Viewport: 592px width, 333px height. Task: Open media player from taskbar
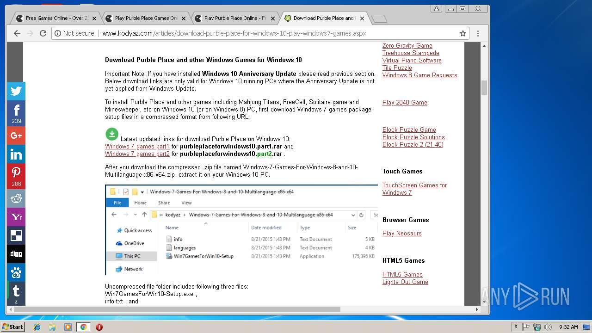pyautogui.click(x=68, y=327)
